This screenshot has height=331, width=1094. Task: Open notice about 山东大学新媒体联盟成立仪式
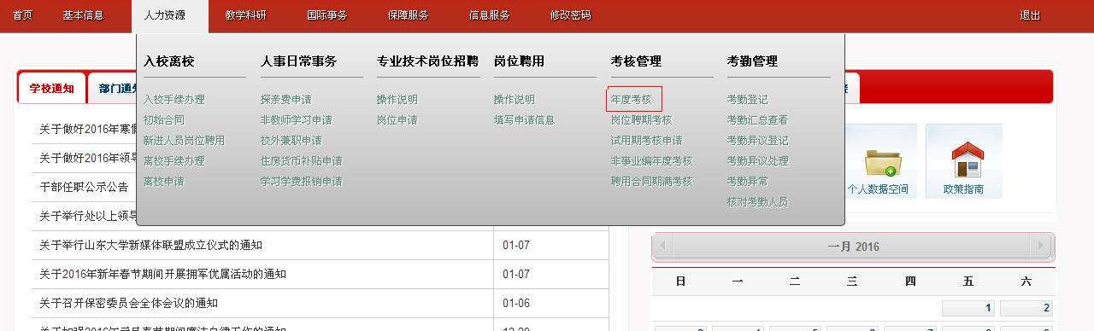click(x=162, y=245)
